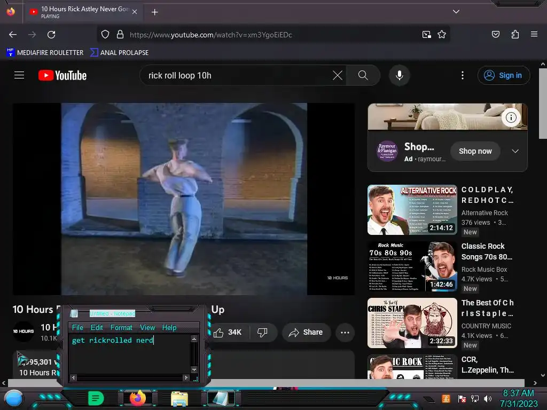547x410 pixels.
Task: Open the Firefox extensions puzzle icon
Action: [x=515, y=34]
